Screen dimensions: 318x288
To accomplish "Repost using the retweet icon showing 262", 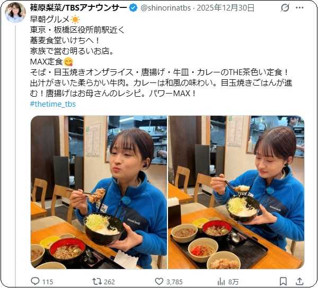I will (x=97, y=281).
